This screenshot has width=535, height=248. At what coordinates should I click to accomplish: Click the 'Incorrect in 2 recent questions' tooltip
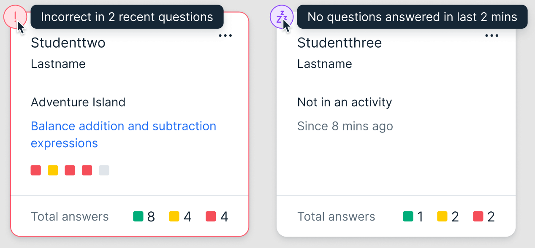(127, 17)
